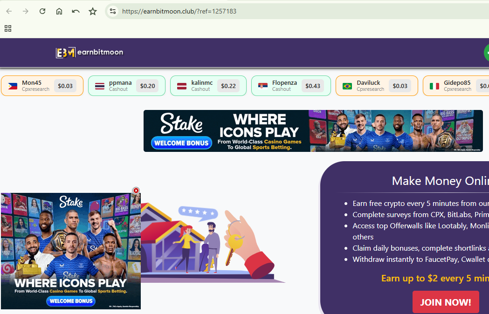
Task: Click the green circle button in header
Action: coord(487,52)
